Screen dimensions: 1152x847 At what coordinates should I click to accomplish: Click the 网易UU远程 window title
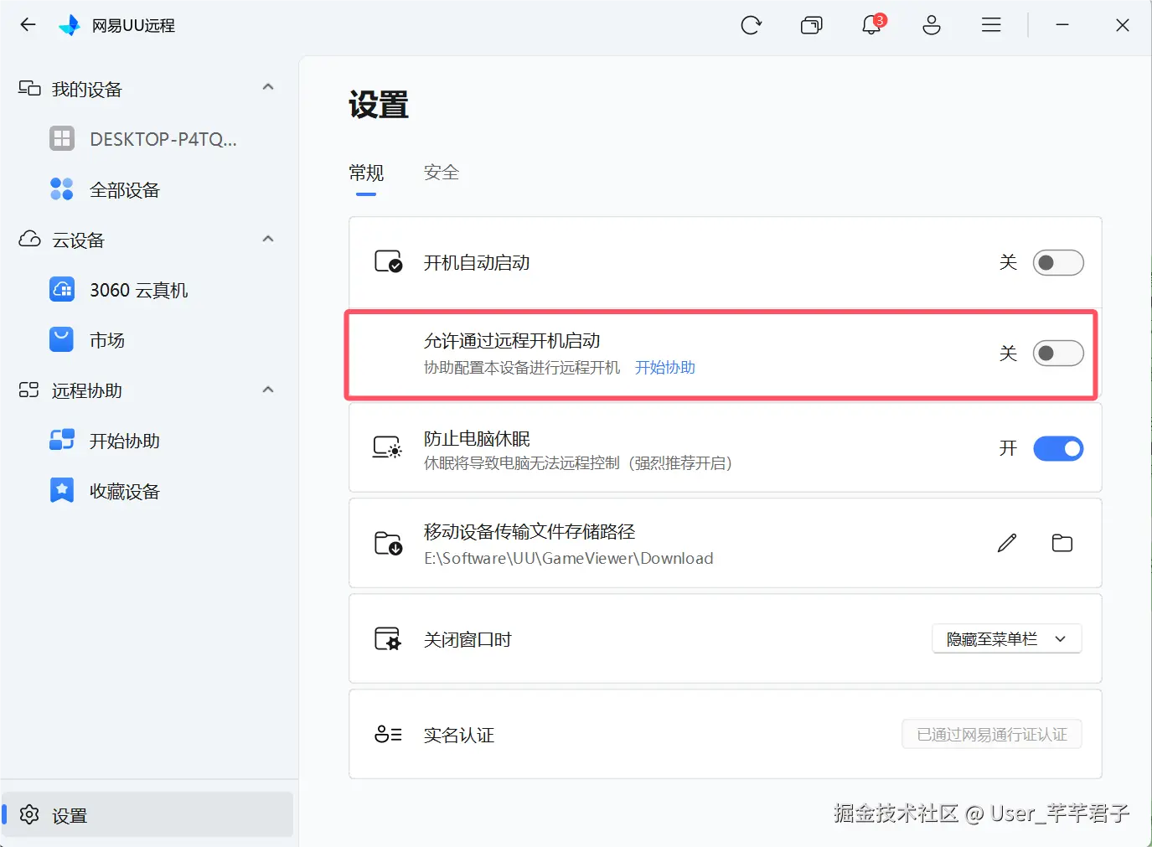tap(134, 26)
